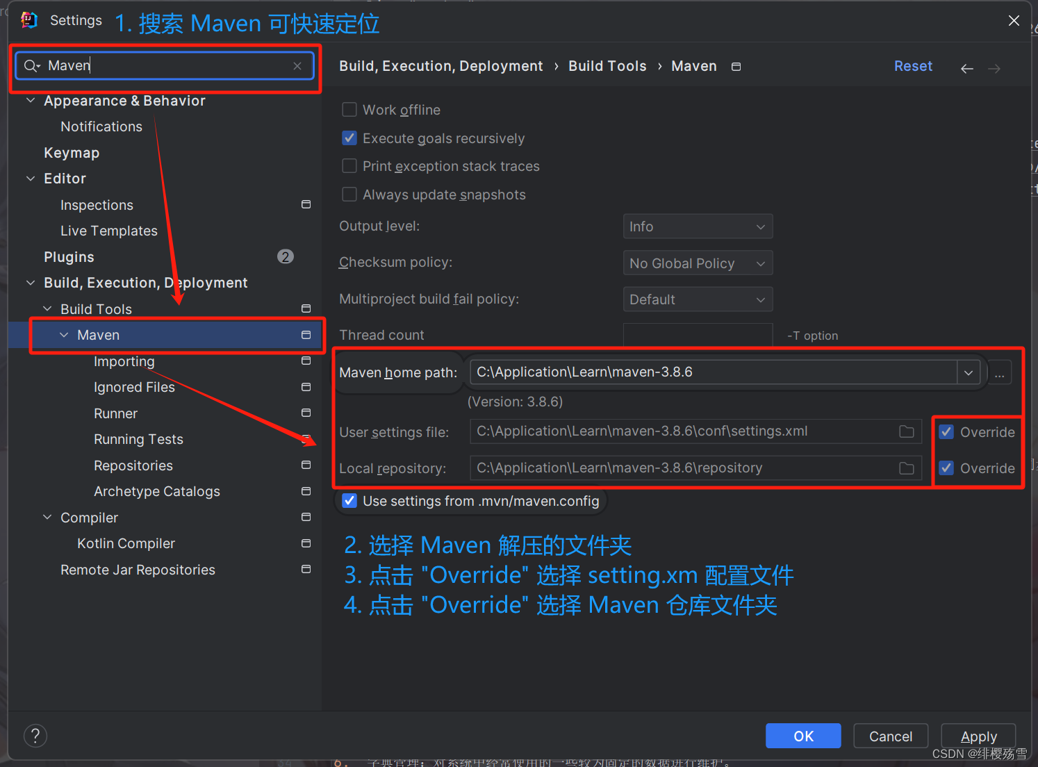This screenshot has height=767, width=1038.
Task: Clear the Maven search field text
Action: pyautogui.click(x=297, y=66)
